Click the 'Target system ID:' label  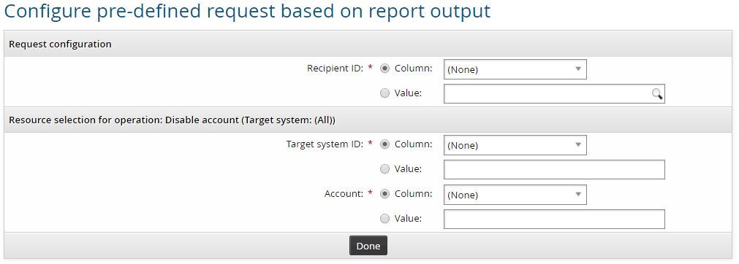coord(325,144)
